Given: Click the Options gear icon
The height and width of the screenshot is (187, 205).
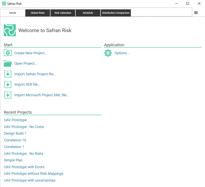Looking at the screenshot, I should (x=108, y=53).
